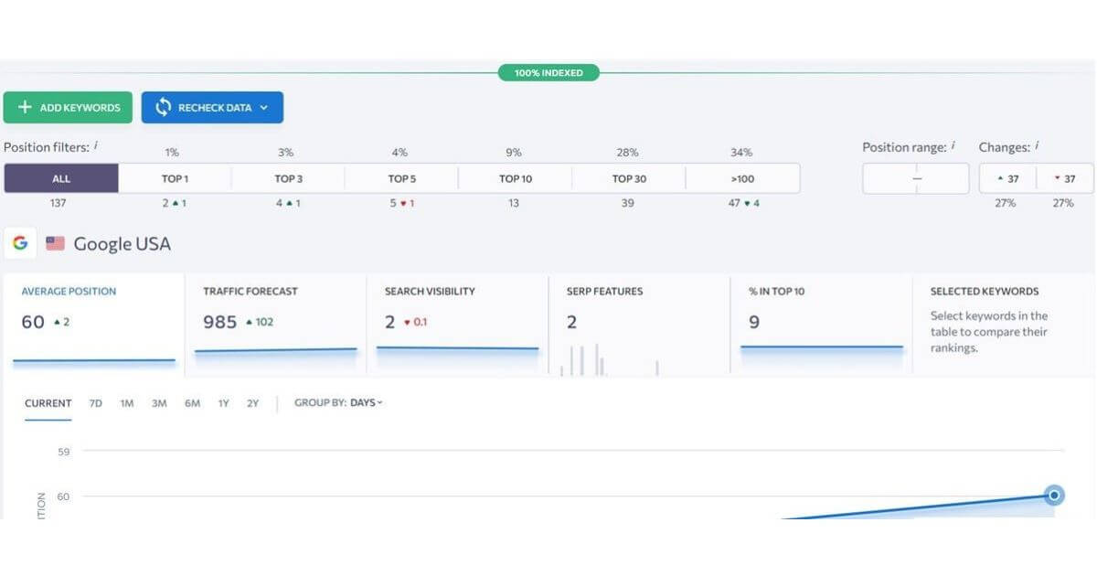The height and width of the screenshot is (576, 1097).
Task: Select the TOP 1 position filter
Action: pyautogui.click(x=174, y=178)
